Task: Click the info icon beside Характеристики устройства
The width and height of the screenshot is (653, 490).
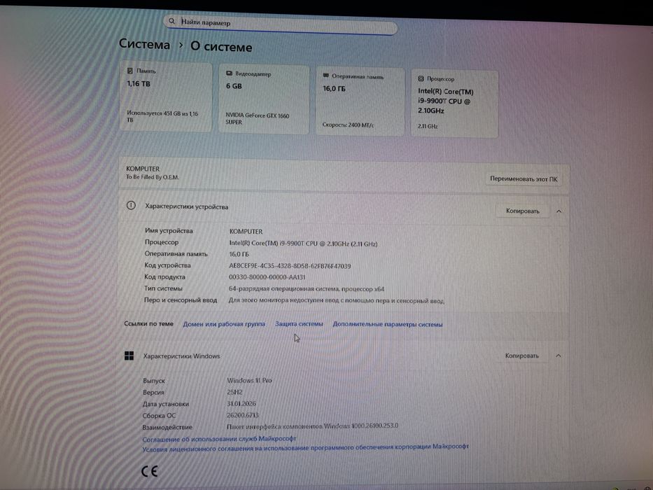Action: click(x=131, y=205)
